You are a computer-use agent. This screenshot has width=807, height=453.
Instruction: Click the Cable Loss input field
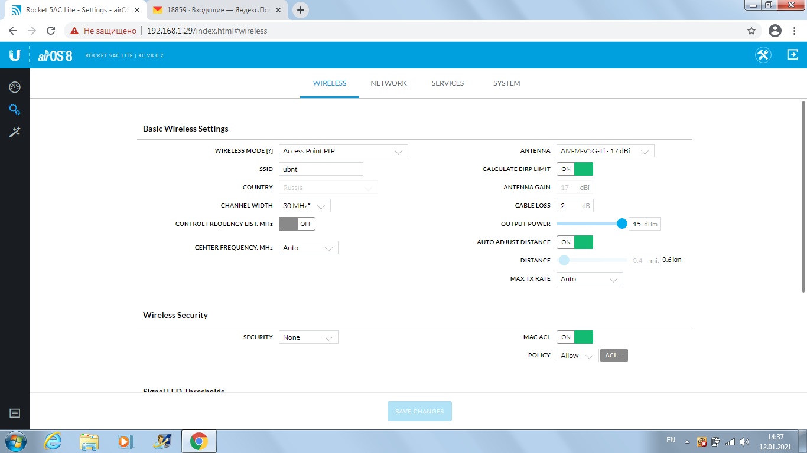(x=575, y=206)
